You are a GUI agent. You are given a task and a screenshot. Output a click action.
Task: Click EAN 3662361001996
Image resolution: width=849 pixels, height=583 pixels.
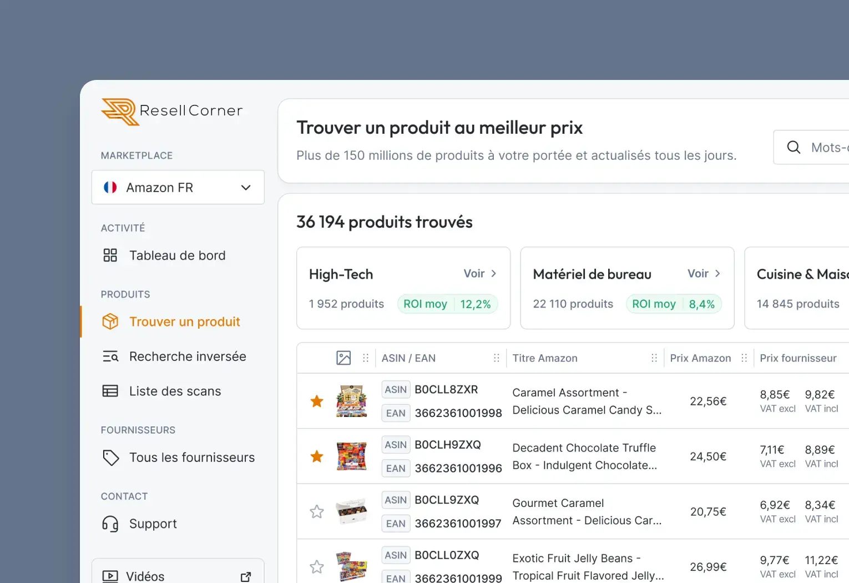[x=458, y=469]
